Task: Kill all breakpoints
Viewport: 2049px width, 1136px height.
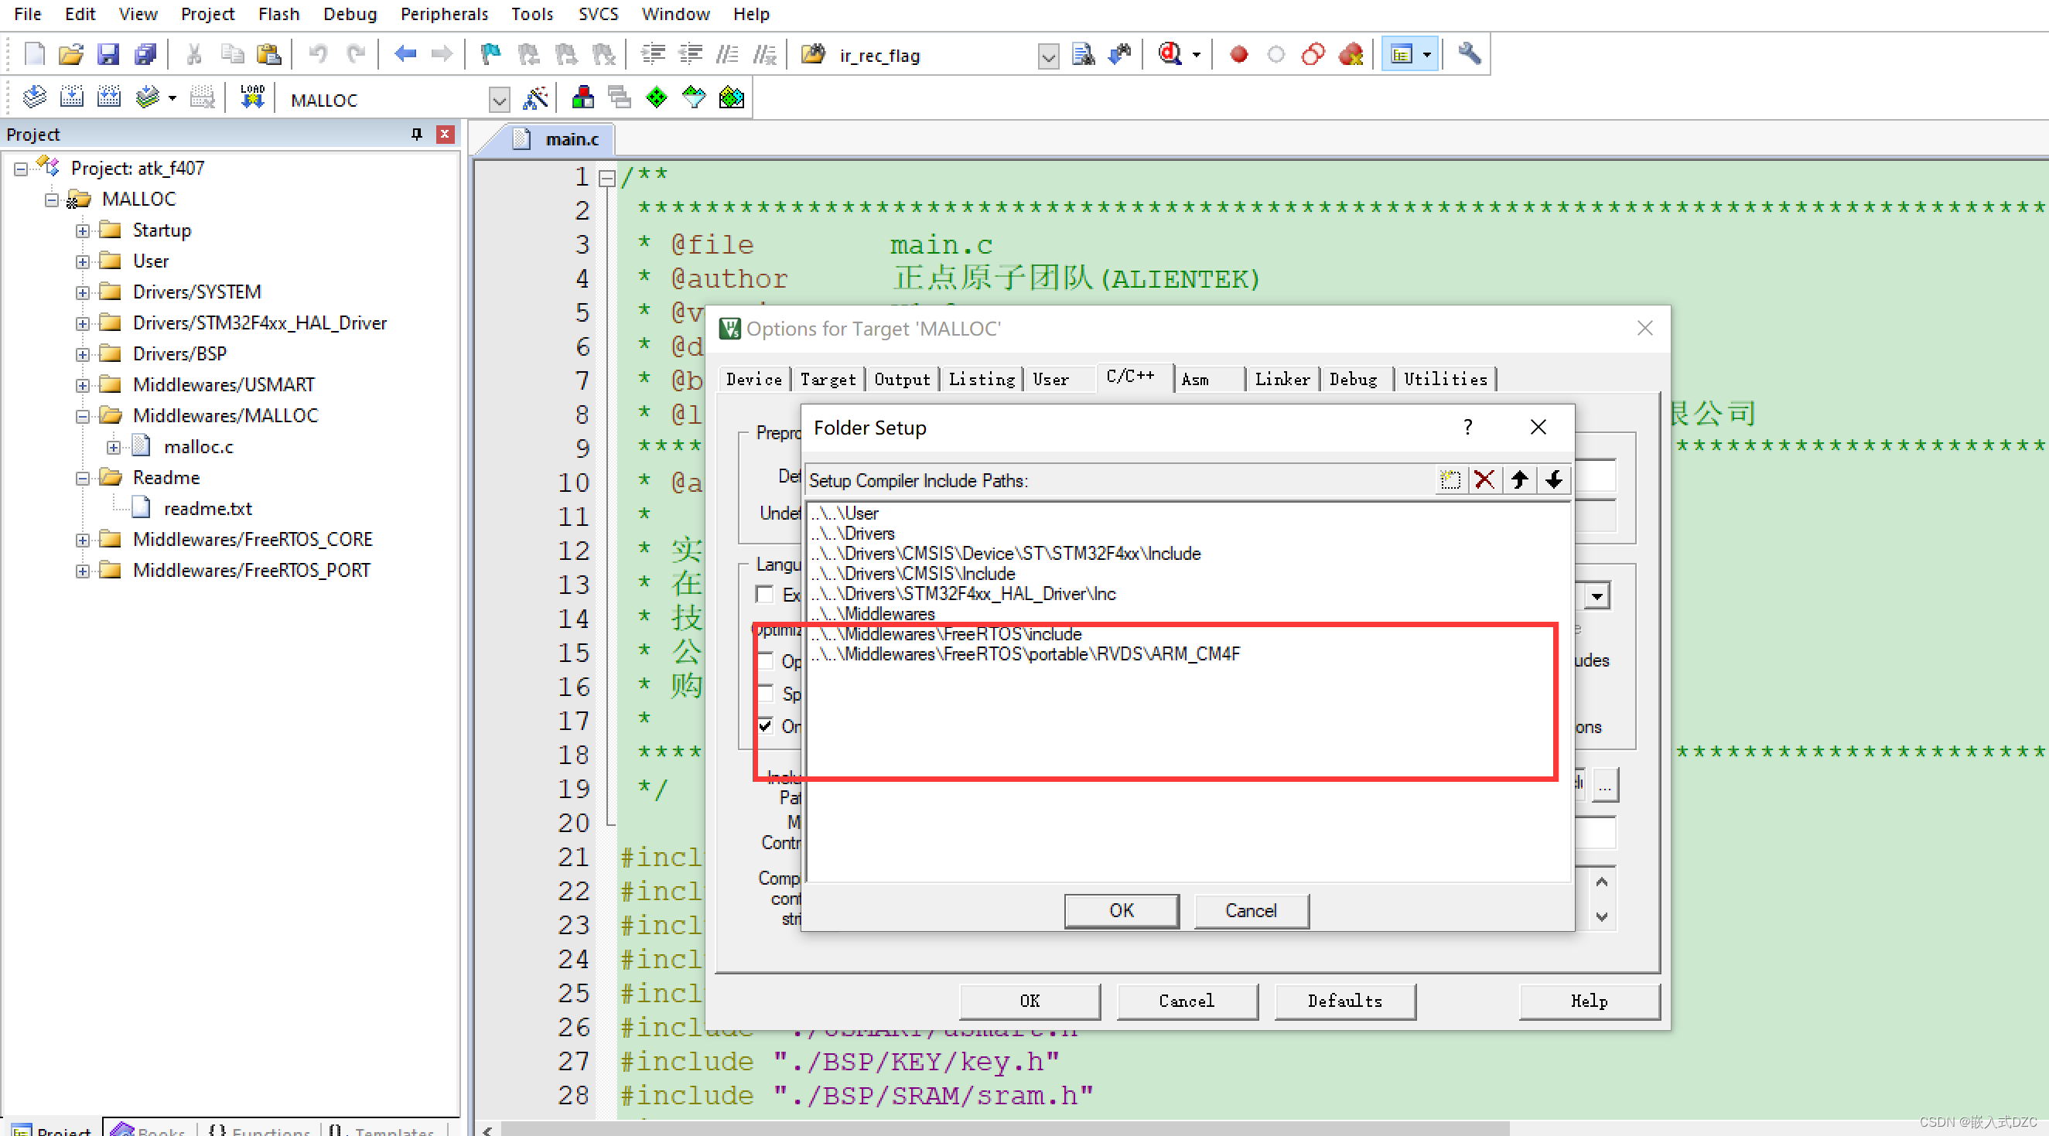Action: click(x=1350, y=54)
